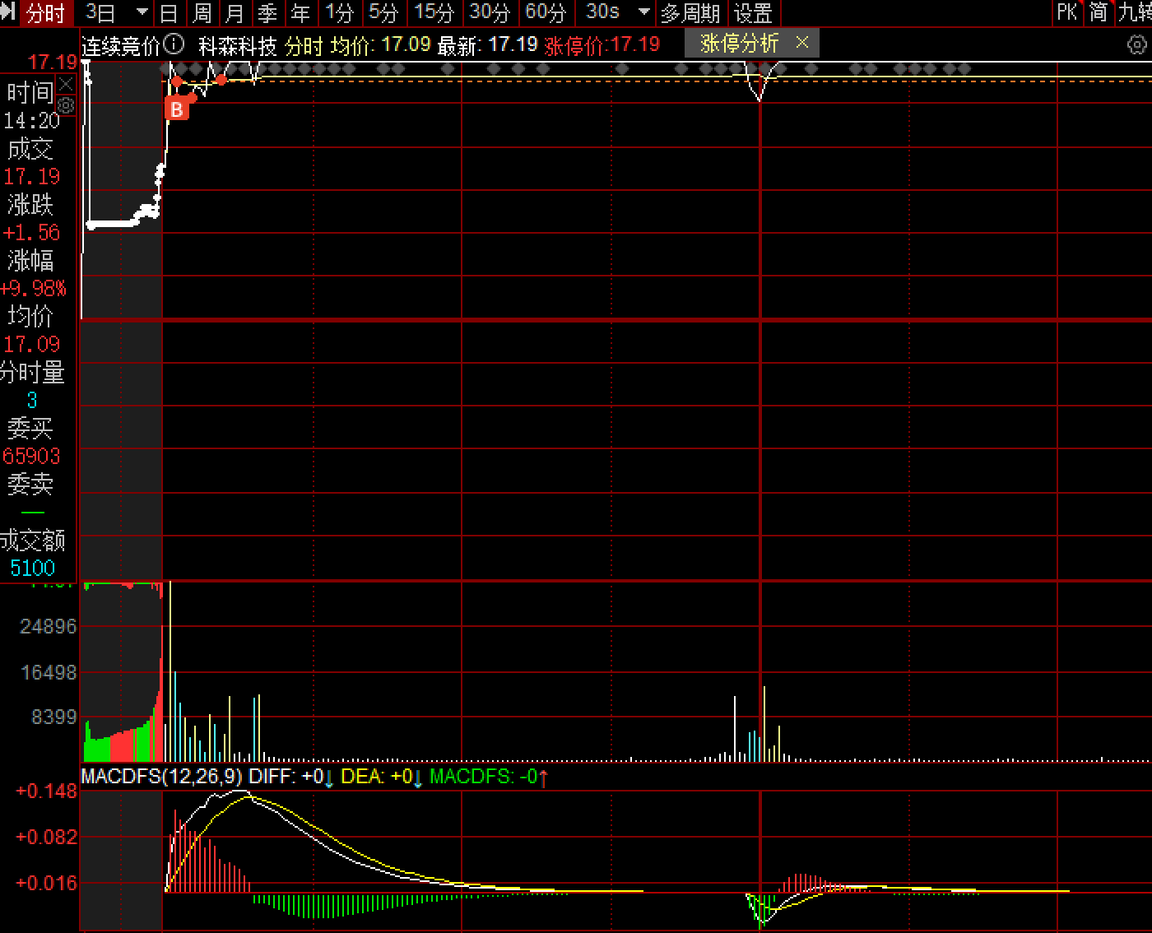Close the 涨停分析 tab
Image resolution: width=1152 pixels, height=933 pixels.
point(802,42)
